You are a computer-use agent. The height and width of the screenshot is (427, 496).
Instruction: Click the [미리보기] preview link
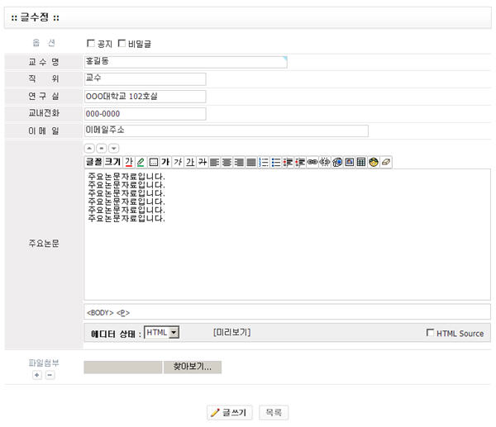(x=231, y=332)
